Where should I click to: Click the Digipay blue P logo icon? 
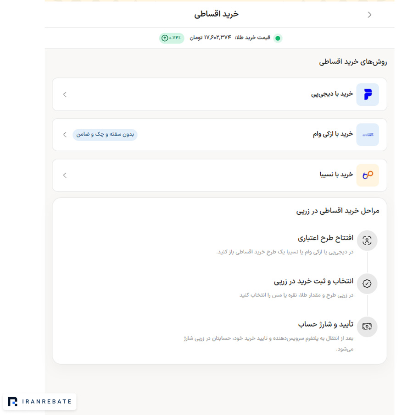click(368, 94)
